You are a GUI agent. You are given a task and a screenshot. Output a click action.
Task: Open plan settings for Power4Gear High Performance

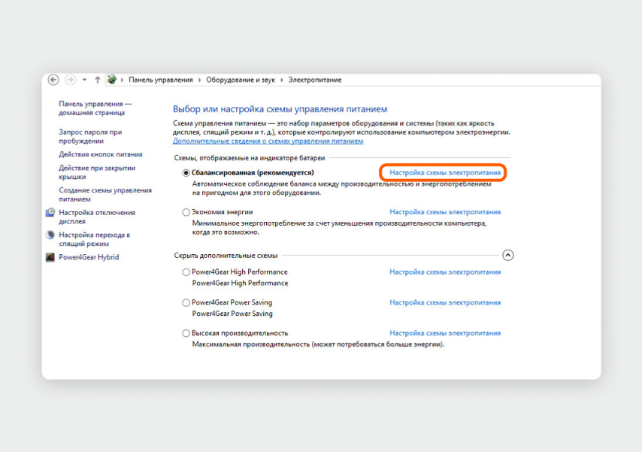445,272
